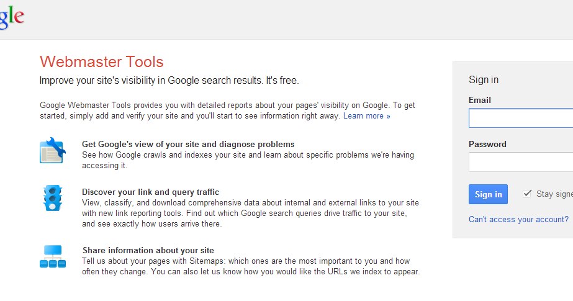This screenshot has width=573, height=301.
Task: Click the Sign in panel heading
Action: point(484,79)
